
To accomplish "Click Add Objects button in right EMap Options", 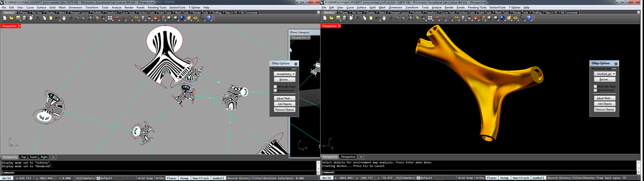I will point(605,104).
